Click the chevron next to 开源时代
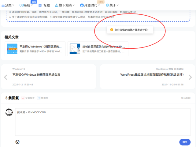This screenshot has height=147, width=196. (99, 5)
